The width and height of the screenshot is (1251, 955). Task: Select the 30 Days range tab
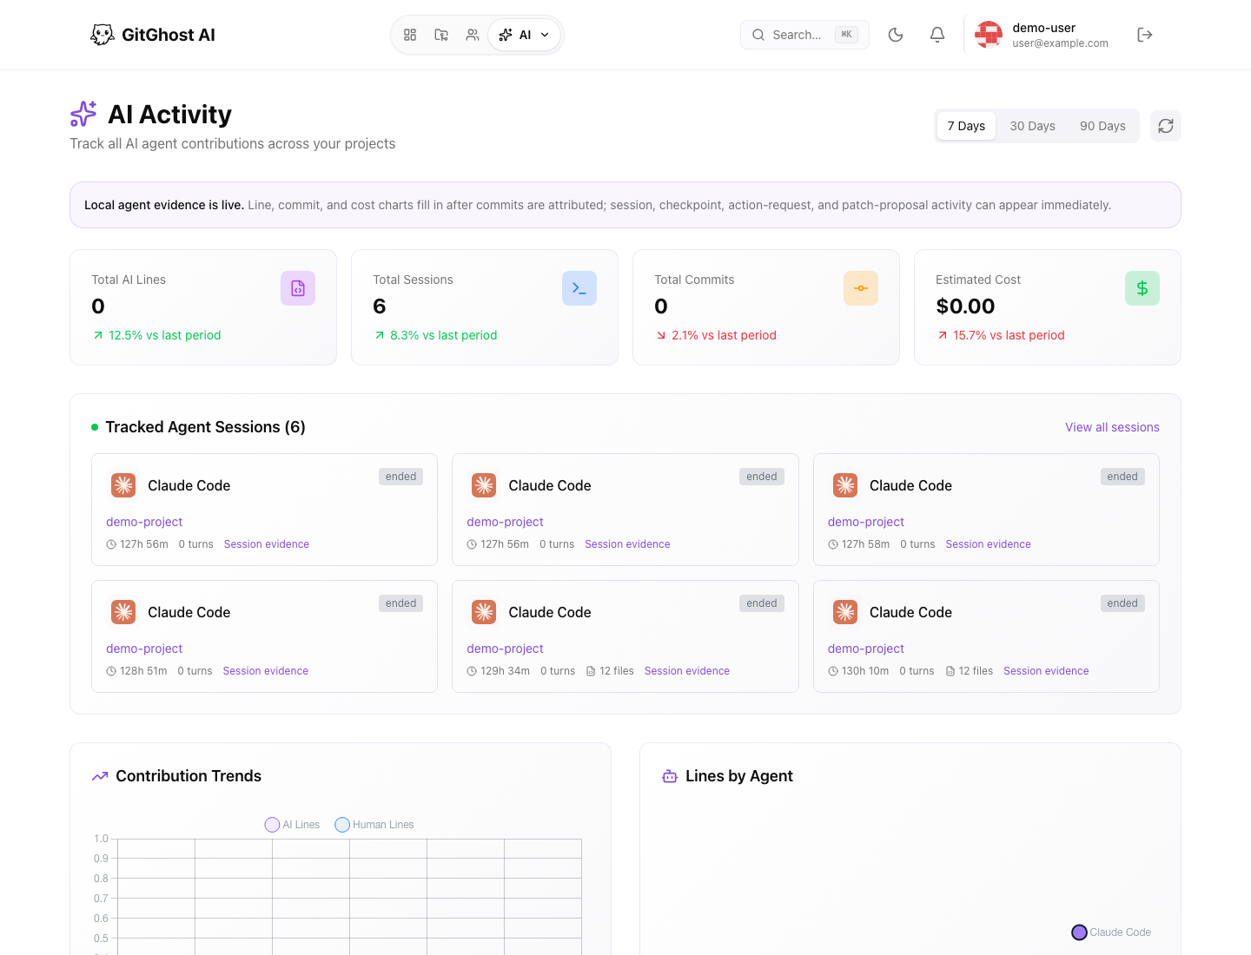tap(1032, 126)
